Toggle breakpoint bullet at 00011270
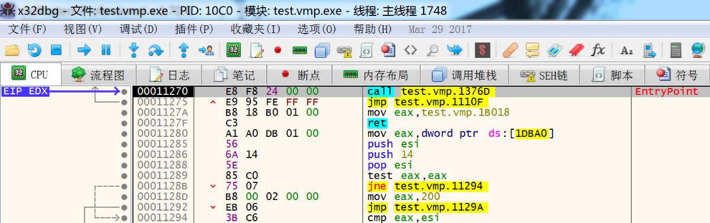 coord(124,92)
